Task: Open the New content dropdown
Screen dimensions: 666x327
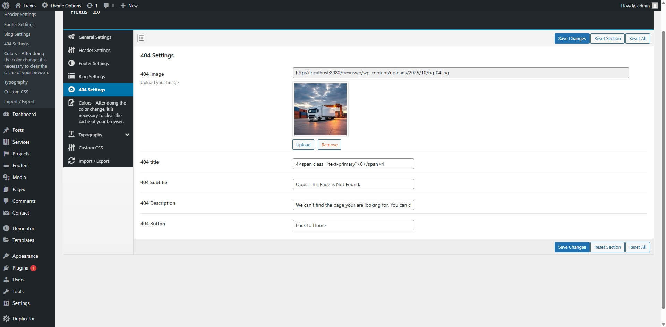Action: pyautogui.click(x=129, y=6)
